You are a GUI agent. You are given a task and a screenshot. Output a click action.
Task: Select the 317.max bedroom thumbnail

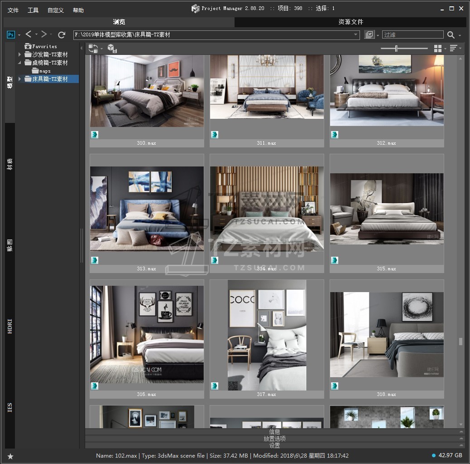click(x=267, y=335)
